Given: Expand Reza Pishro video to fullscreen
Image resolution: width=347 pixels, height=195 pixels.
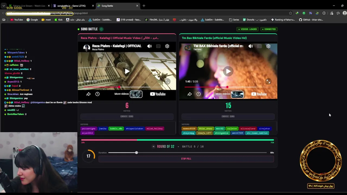Looking at the screenshot, I should (167, 81).
